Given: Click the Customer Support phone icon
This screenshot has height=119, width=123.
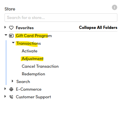Looking at the screenshot, I should tap(11, 97).
